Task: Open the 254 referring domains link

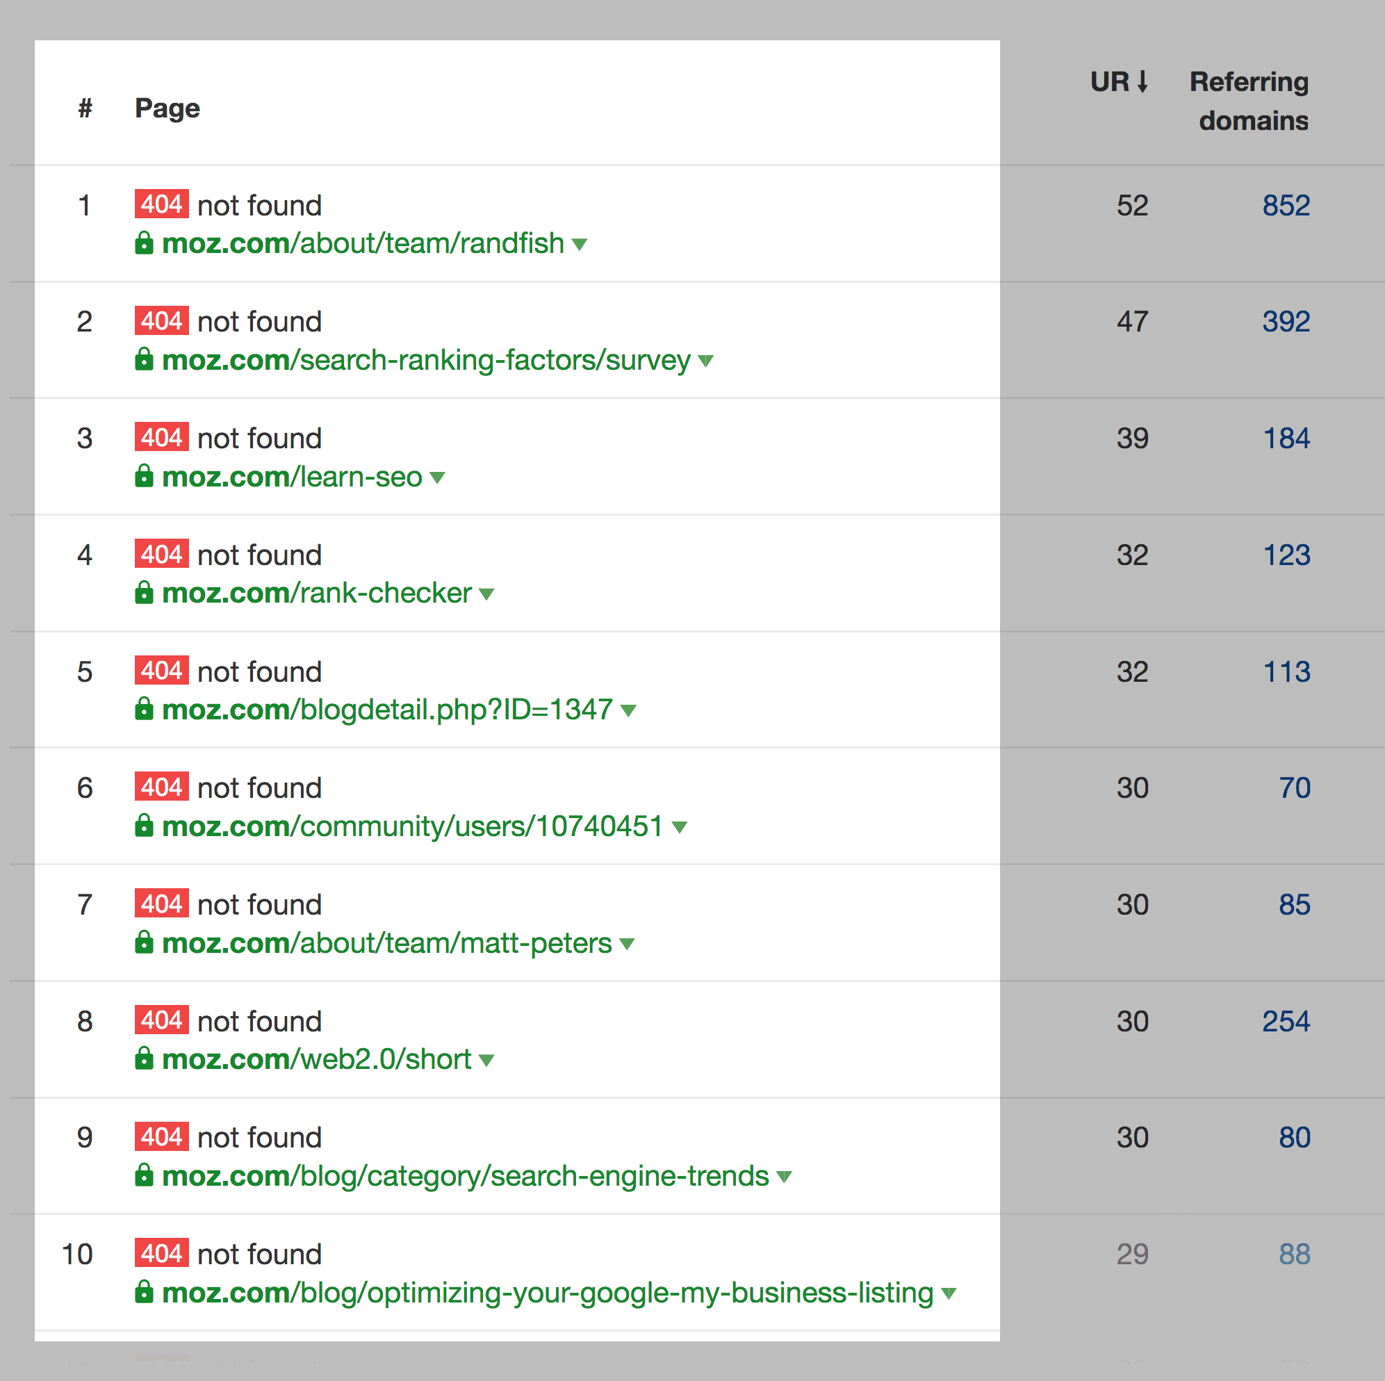Action: click(x=1286, y=1021)
